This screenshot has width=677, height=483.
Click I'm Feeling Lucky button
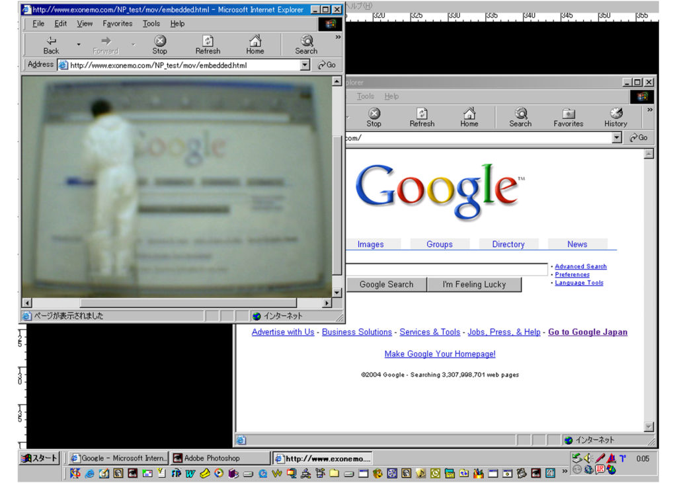click(474, 284)
